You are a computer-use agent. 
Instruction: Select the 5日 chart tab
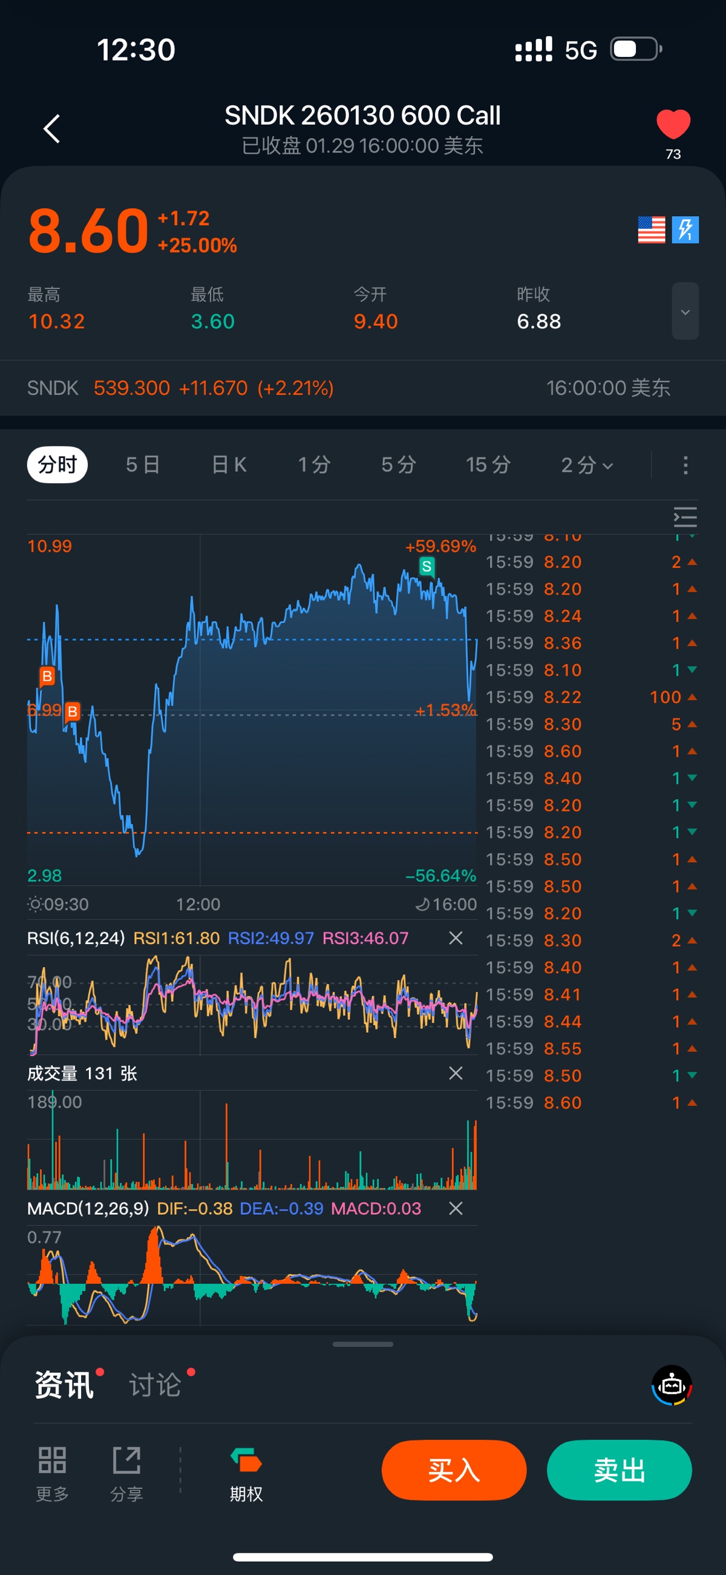pos(143,465)
